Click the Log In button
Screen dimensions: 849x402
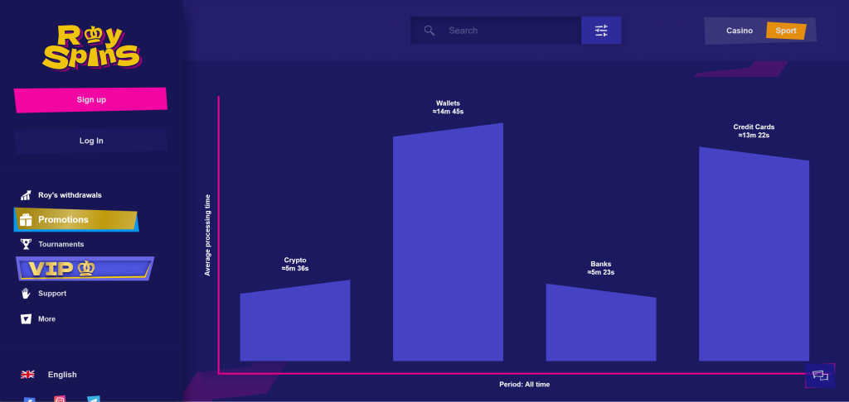click(x=91, y=141)
